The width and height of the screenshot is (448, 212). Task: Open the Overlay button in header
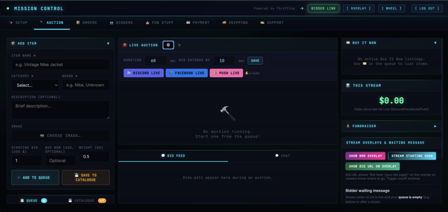[359, 9]
